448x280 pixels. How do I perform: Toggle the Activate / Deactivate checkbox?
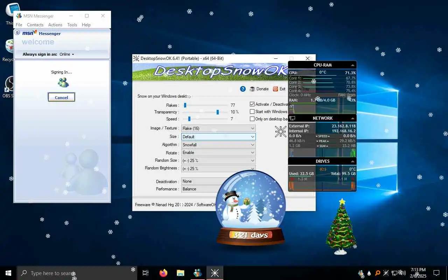coord(252,104)
